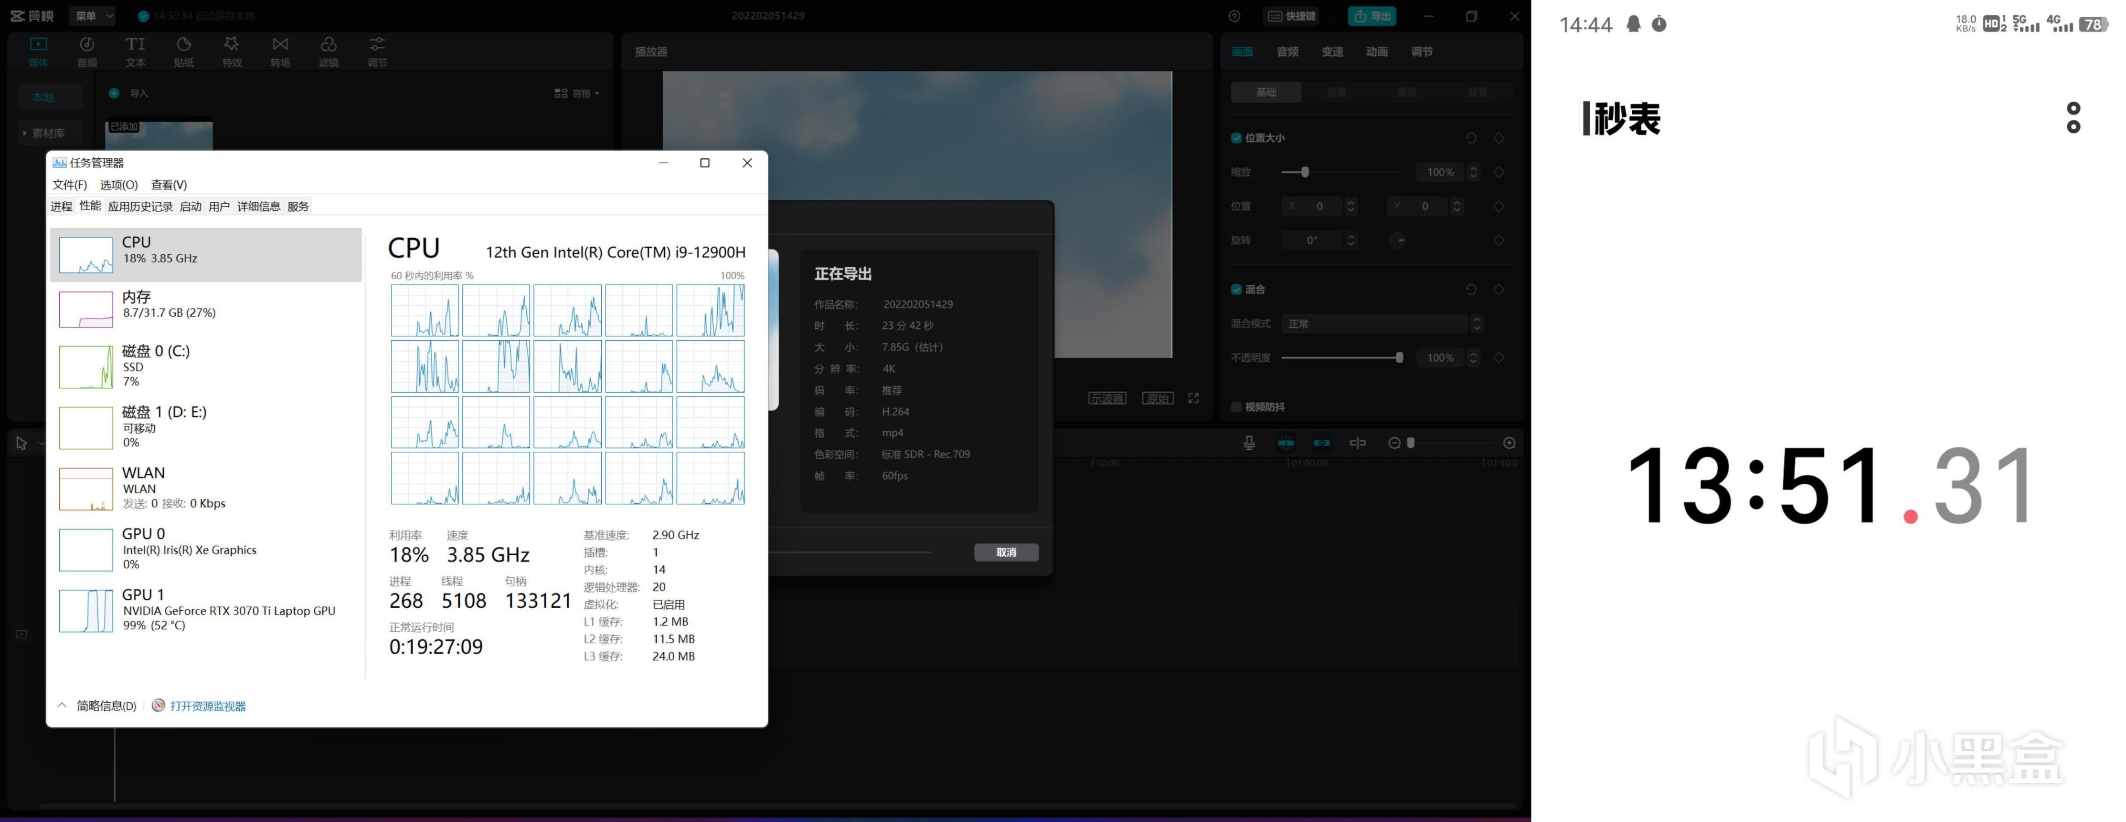
Task: Open the Transitions (转场) tool icon
Action: 281,50
